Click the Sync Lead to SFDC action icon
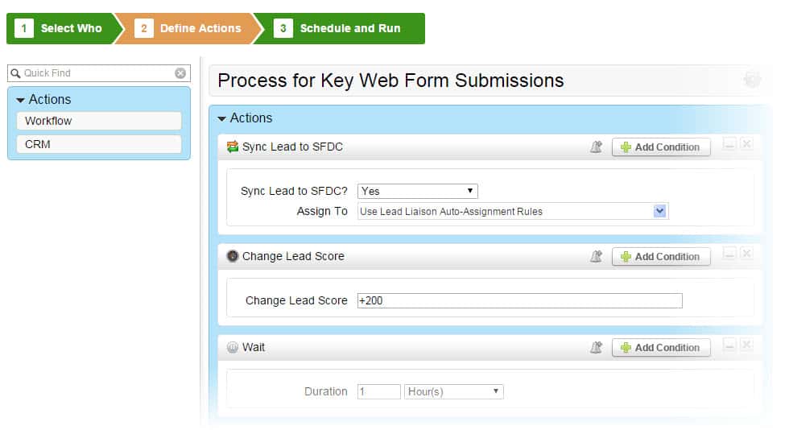 tap(233, 147)
